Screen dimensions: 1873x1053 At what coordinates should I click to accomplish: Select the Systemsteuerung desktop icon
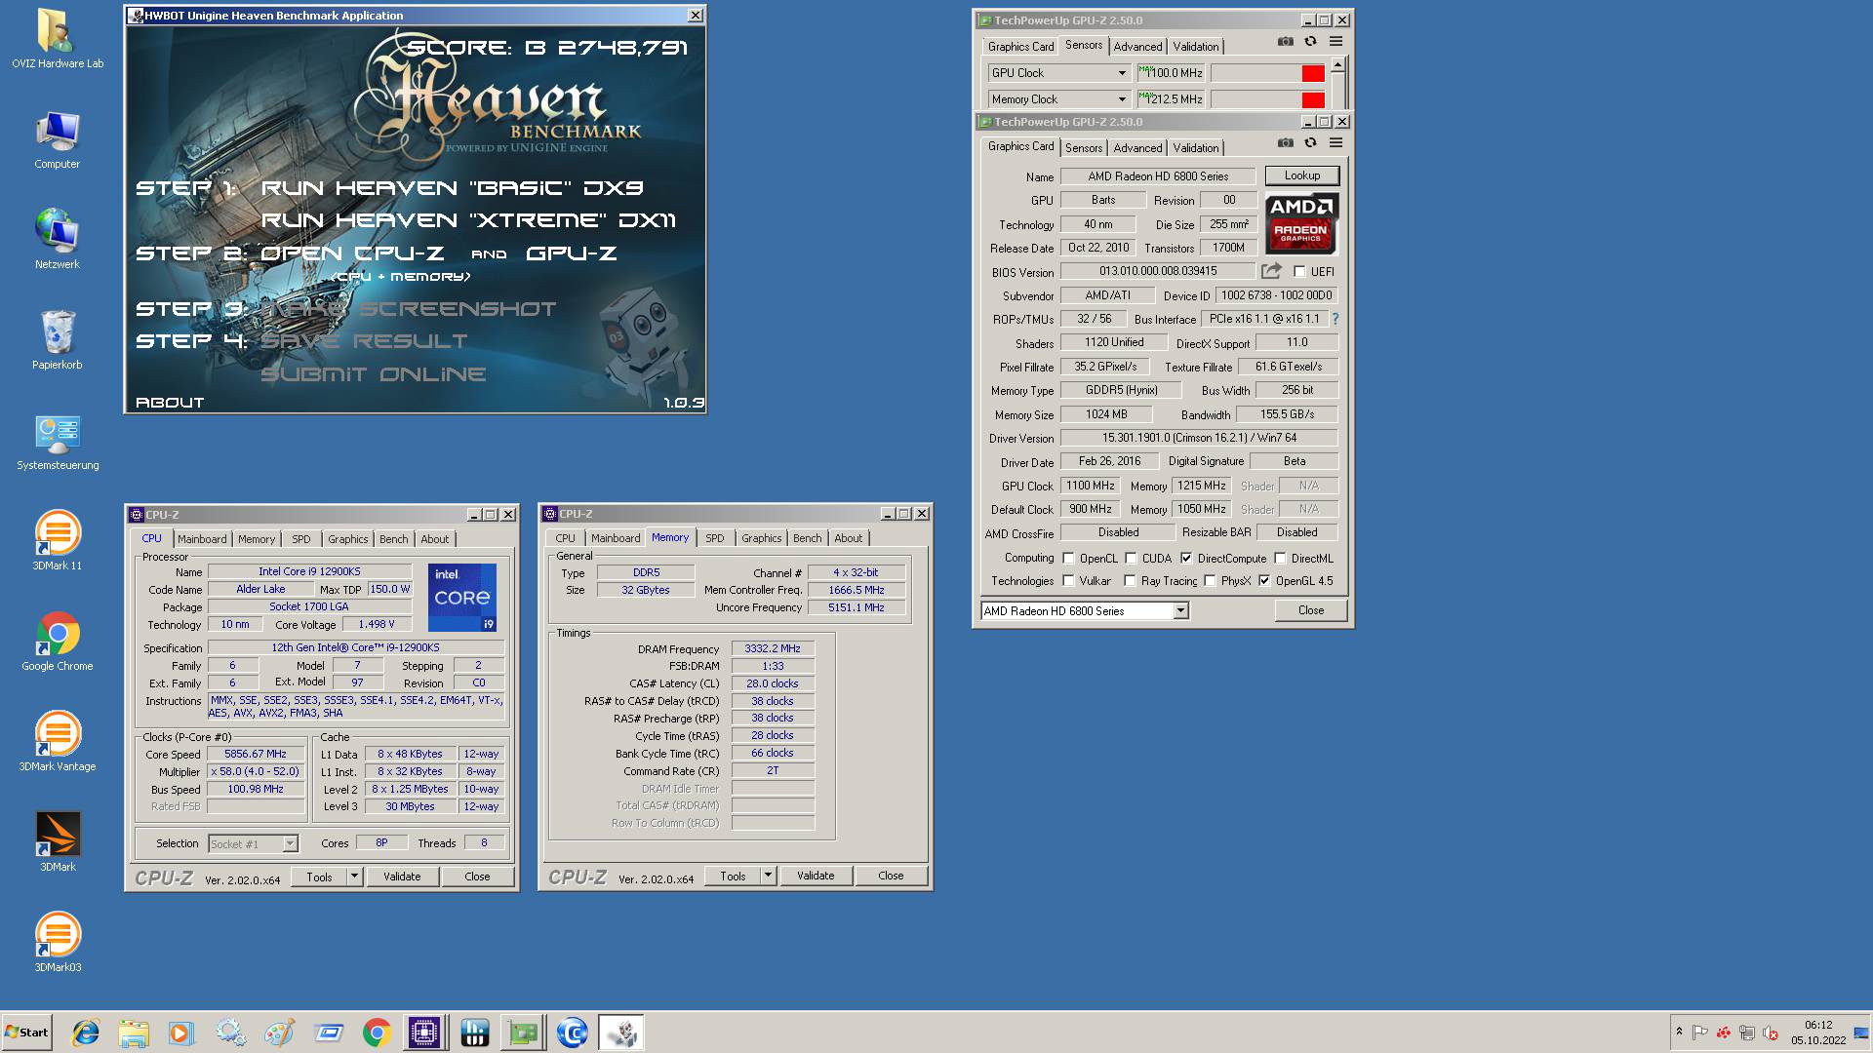(57, 443)
